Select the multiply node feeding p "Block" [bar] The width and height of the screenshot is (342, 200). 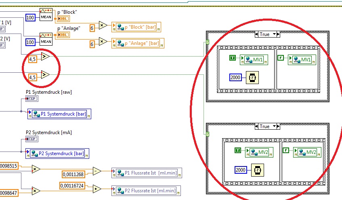click(x=103, y=25)
